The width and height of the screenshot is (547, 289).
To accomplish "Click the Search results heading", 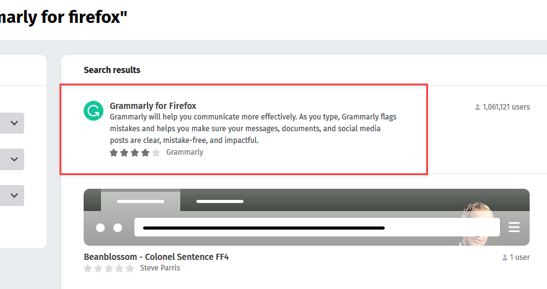I will [112, 70].
